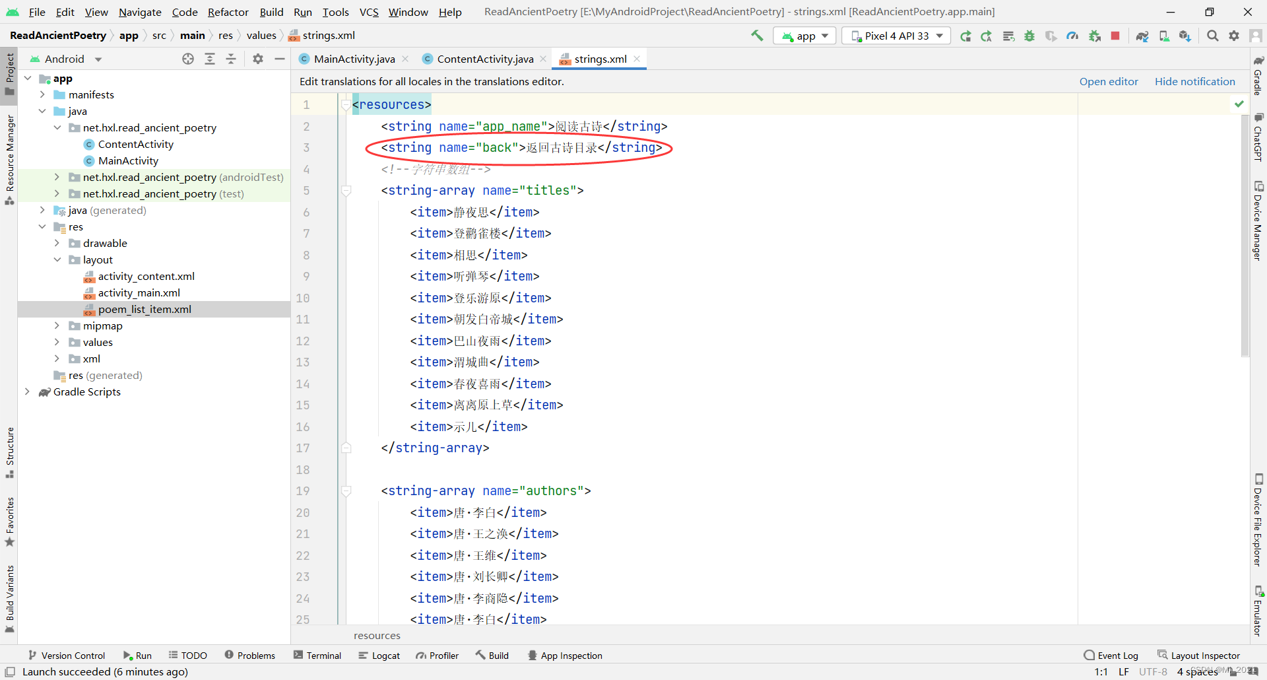Click the Open editor link
Viewport: 1267px width, 680px height.
click(1109, 81)
